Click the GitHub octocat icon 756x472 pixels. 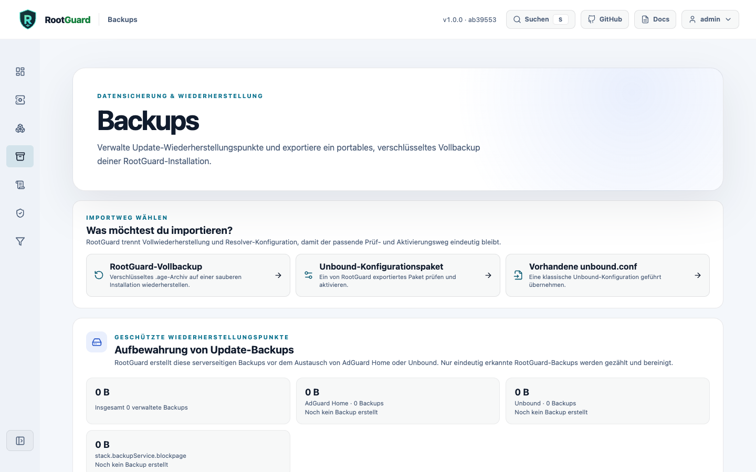pos(592,19)
